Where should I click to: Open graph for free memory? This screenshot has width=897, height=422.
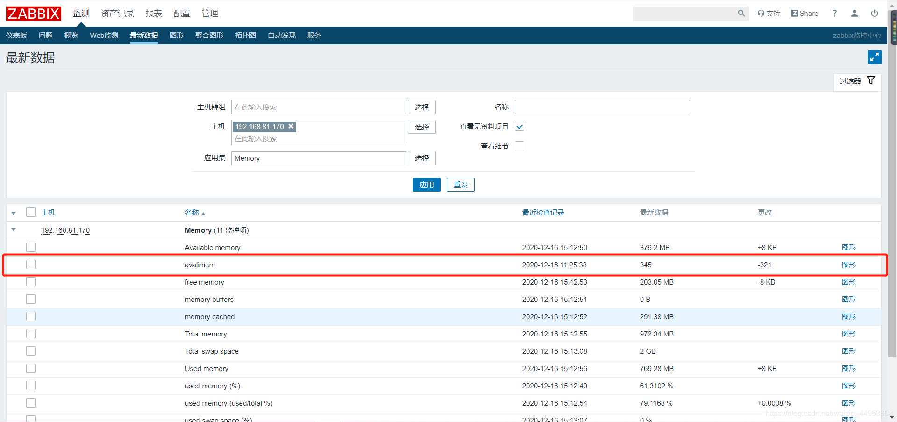point(849,282)
